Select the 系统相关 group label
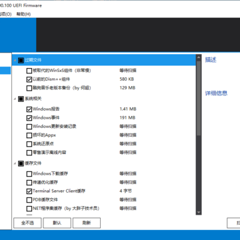240x240 pixels. click(x=33, y=99)
